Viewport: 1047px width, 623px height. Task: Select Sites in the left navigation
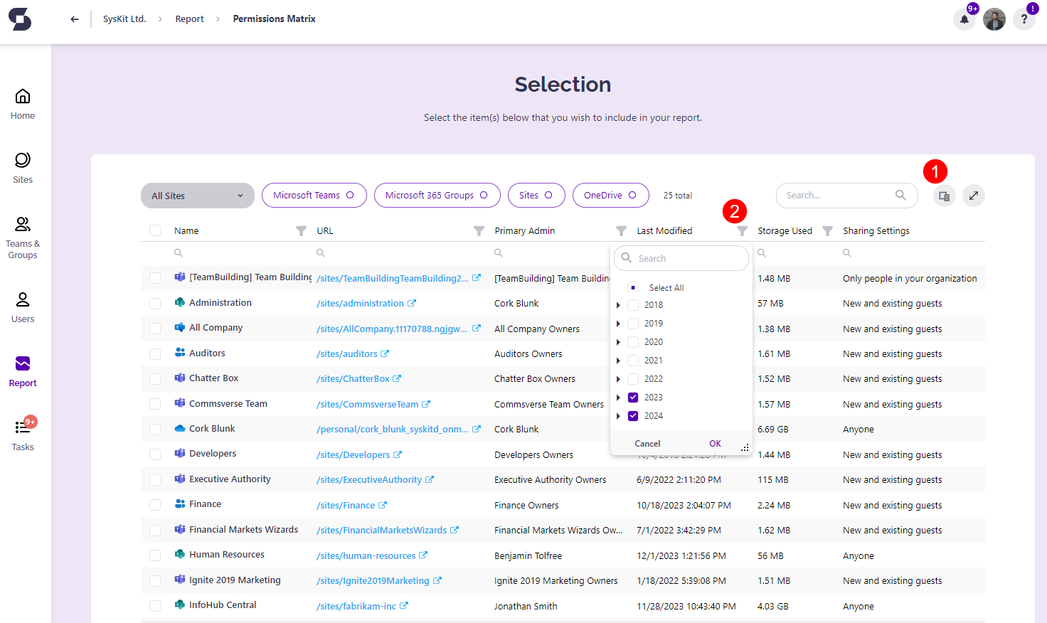coord(22,166)
